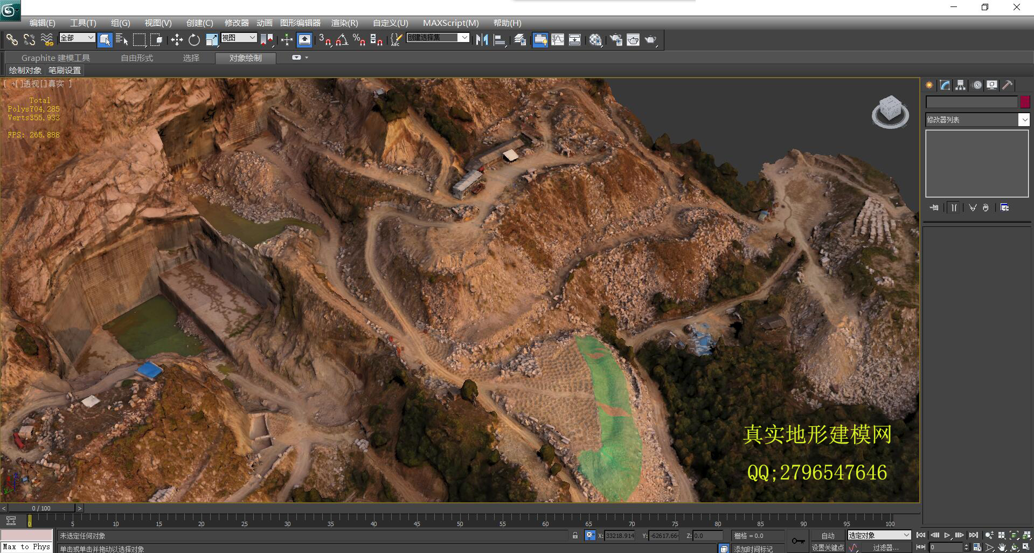Click the Select and Link chain icon

point(12,39)
